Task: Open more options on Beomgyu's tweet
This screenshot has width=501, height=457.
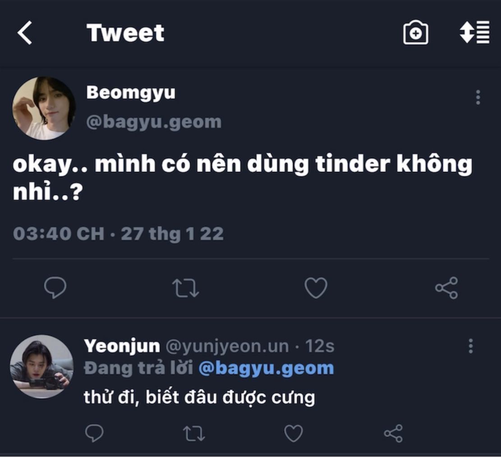Action: 478,97
